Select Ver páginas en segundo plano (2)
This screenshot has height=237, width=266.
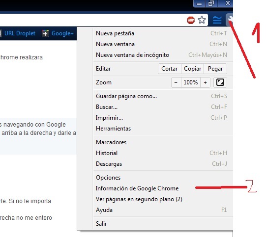(163, 199)
